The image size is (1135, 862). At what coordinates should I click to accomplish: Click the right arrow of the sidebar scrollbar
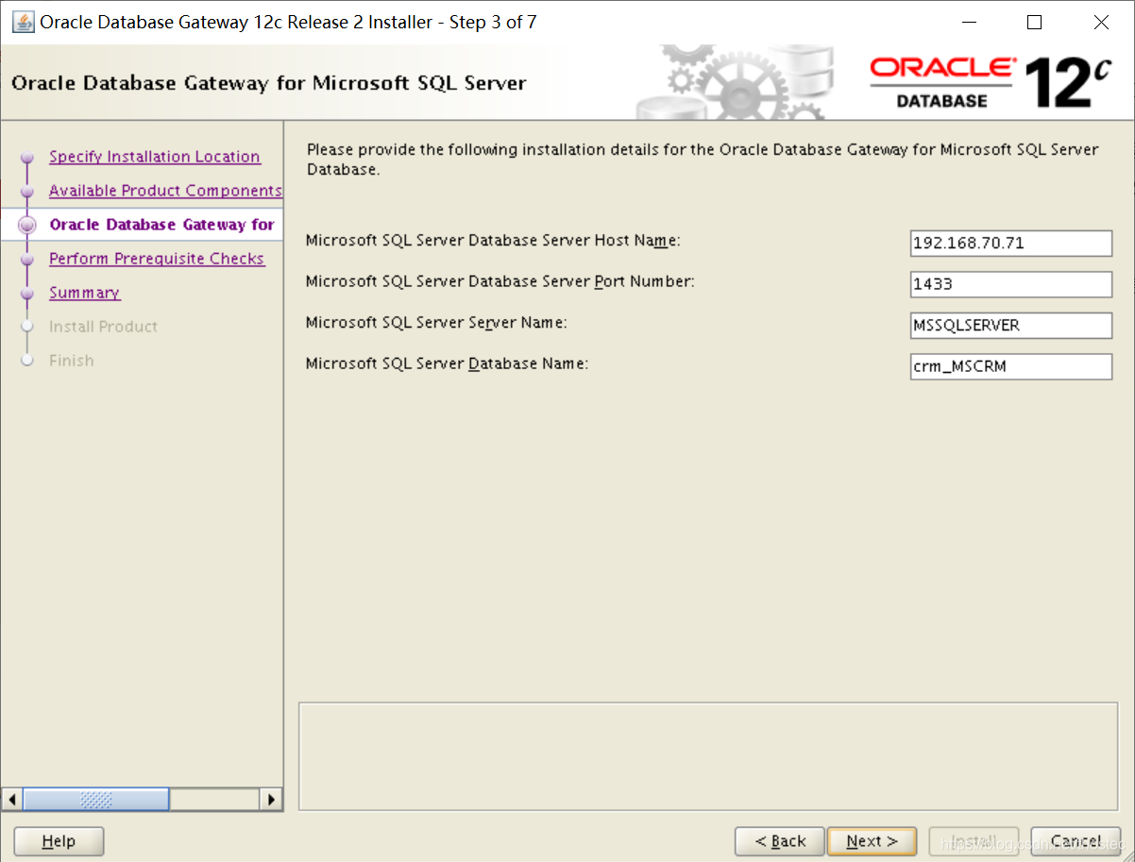tap(271, 800)
